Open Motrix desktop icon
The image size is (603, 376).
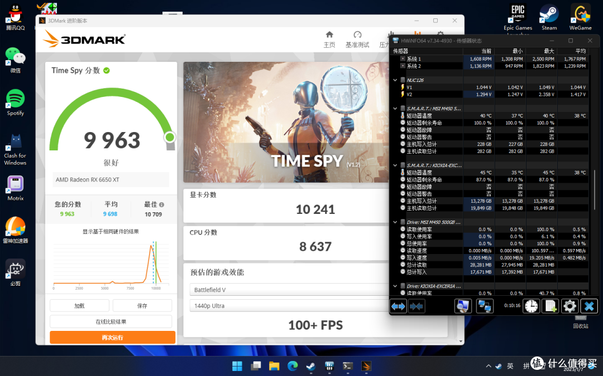coord(16,188)
